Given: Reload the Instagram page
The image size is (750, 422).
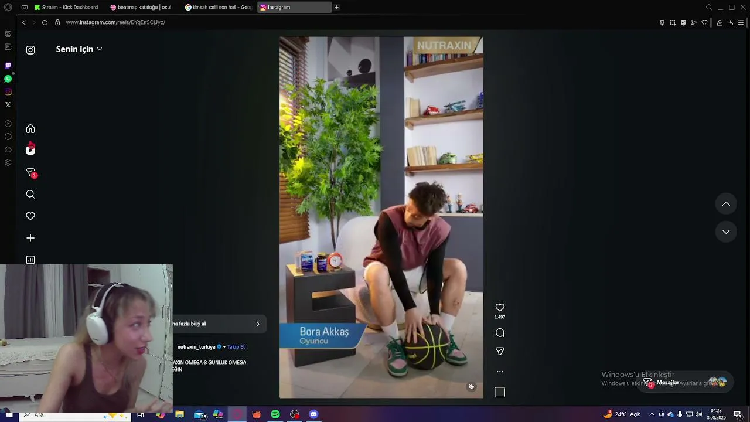Looking at the screenshot, I should [45, 22].
